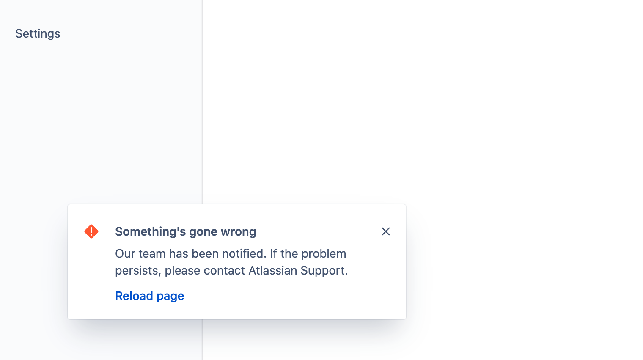This screenshot has width=643, height=360.
Task: Click the red error warning diamond icon
Action: click(x=91, y=231)
